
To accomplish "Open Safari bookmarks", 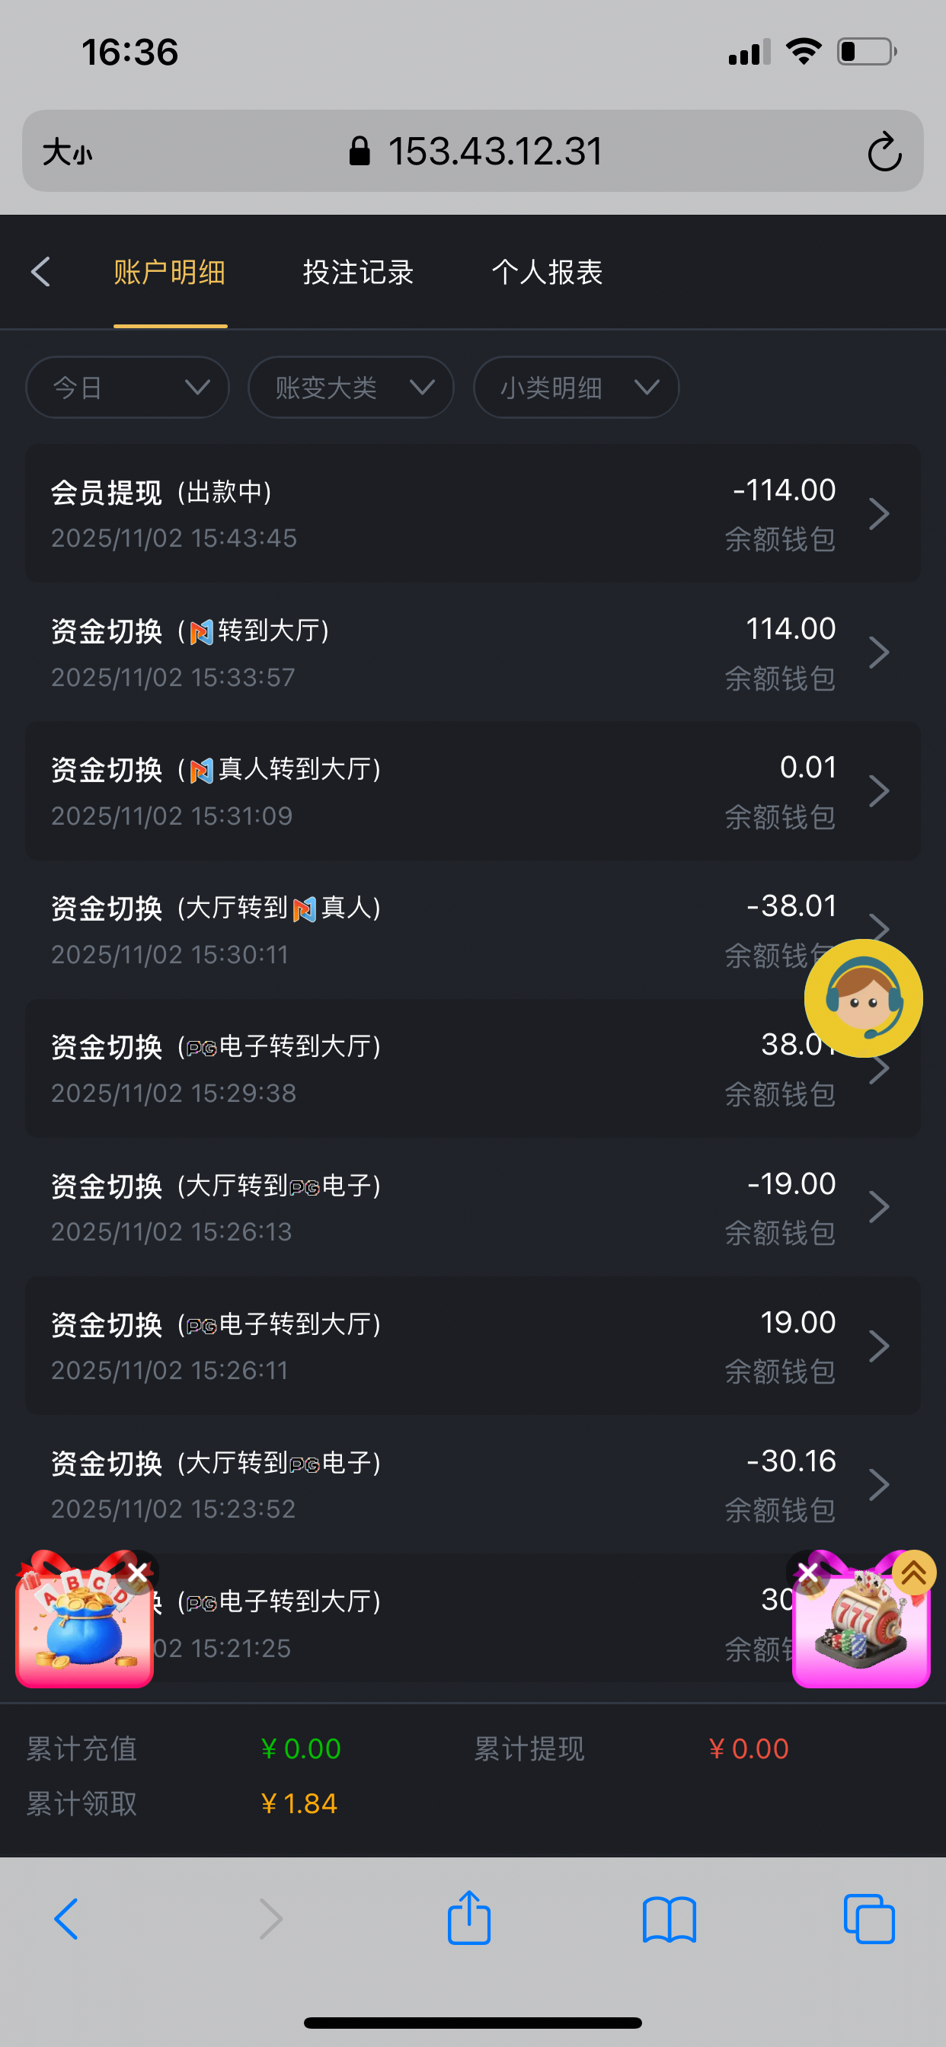I will 670,1920.
